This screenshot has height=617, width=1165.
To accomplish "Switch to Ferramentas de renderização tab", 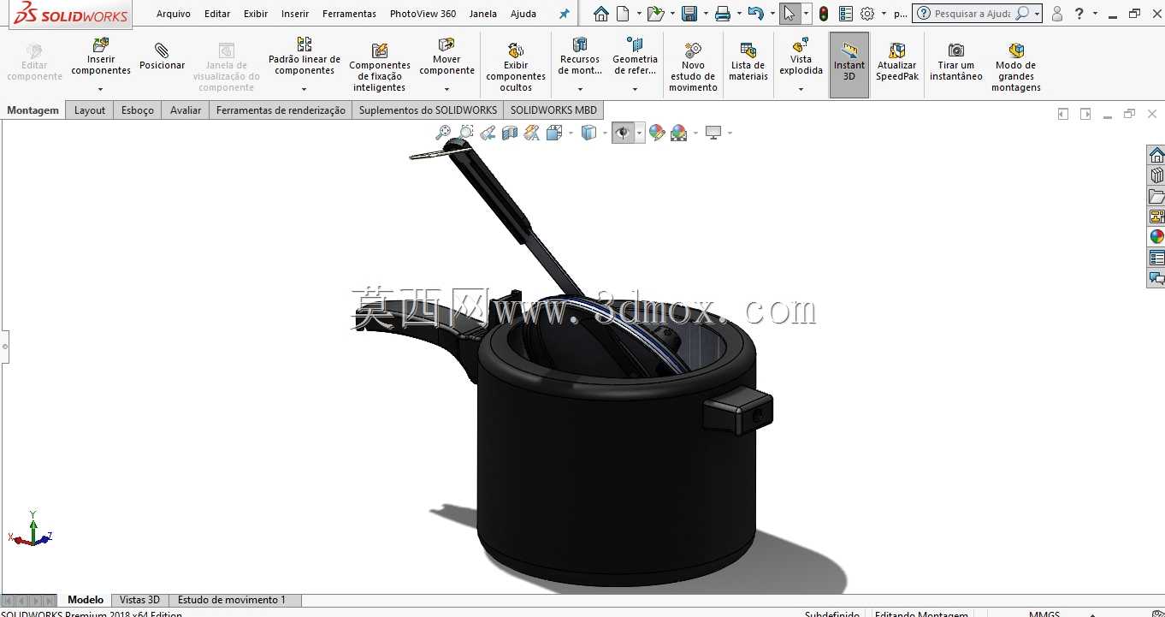I will tap(281, 110).
